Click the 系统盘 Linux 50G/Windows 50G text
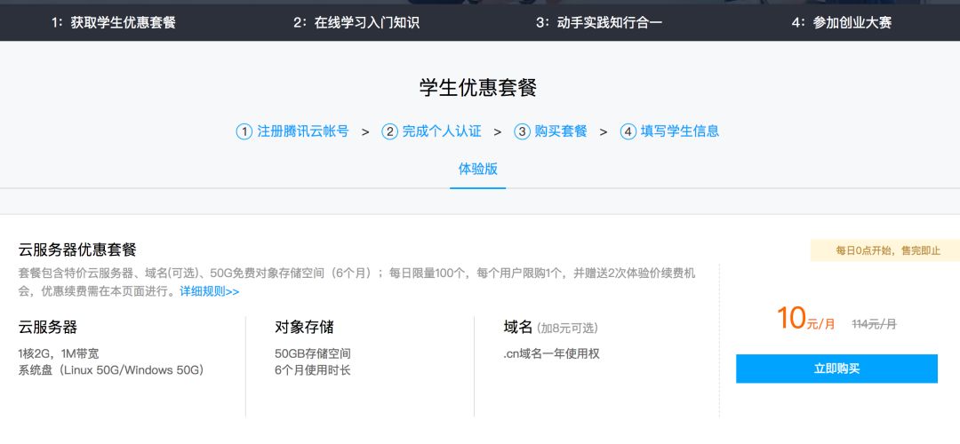Image resolution: width=960 pixels, height=444 pixels. pos(111,370)
